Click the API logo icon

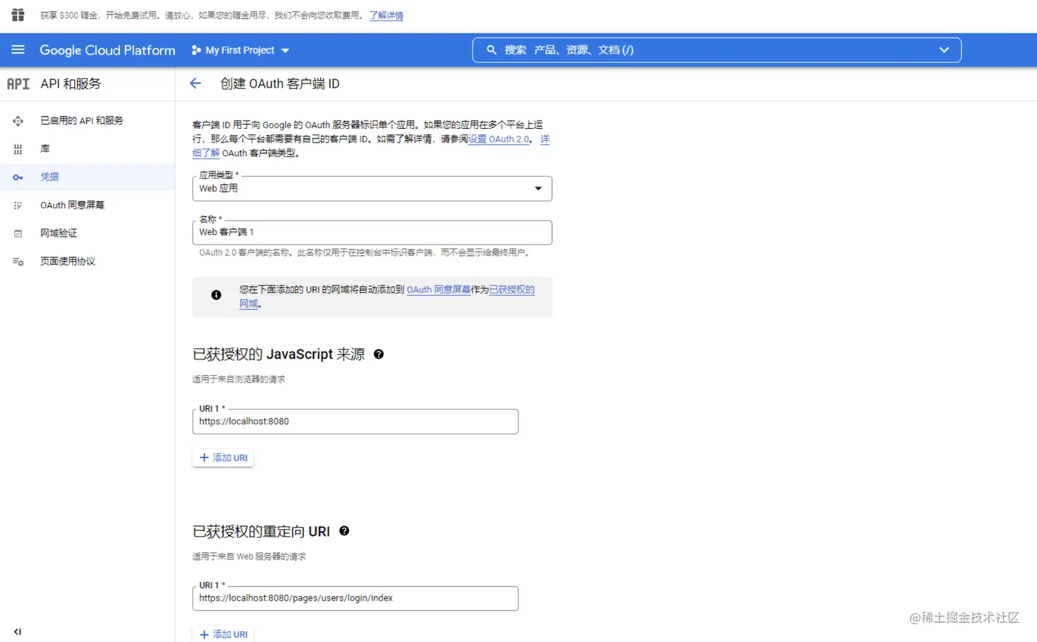[19, 84]
